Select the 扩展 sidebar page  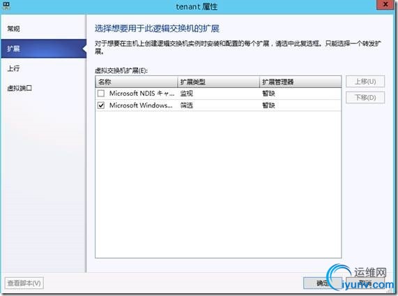(x=43, y=48)
